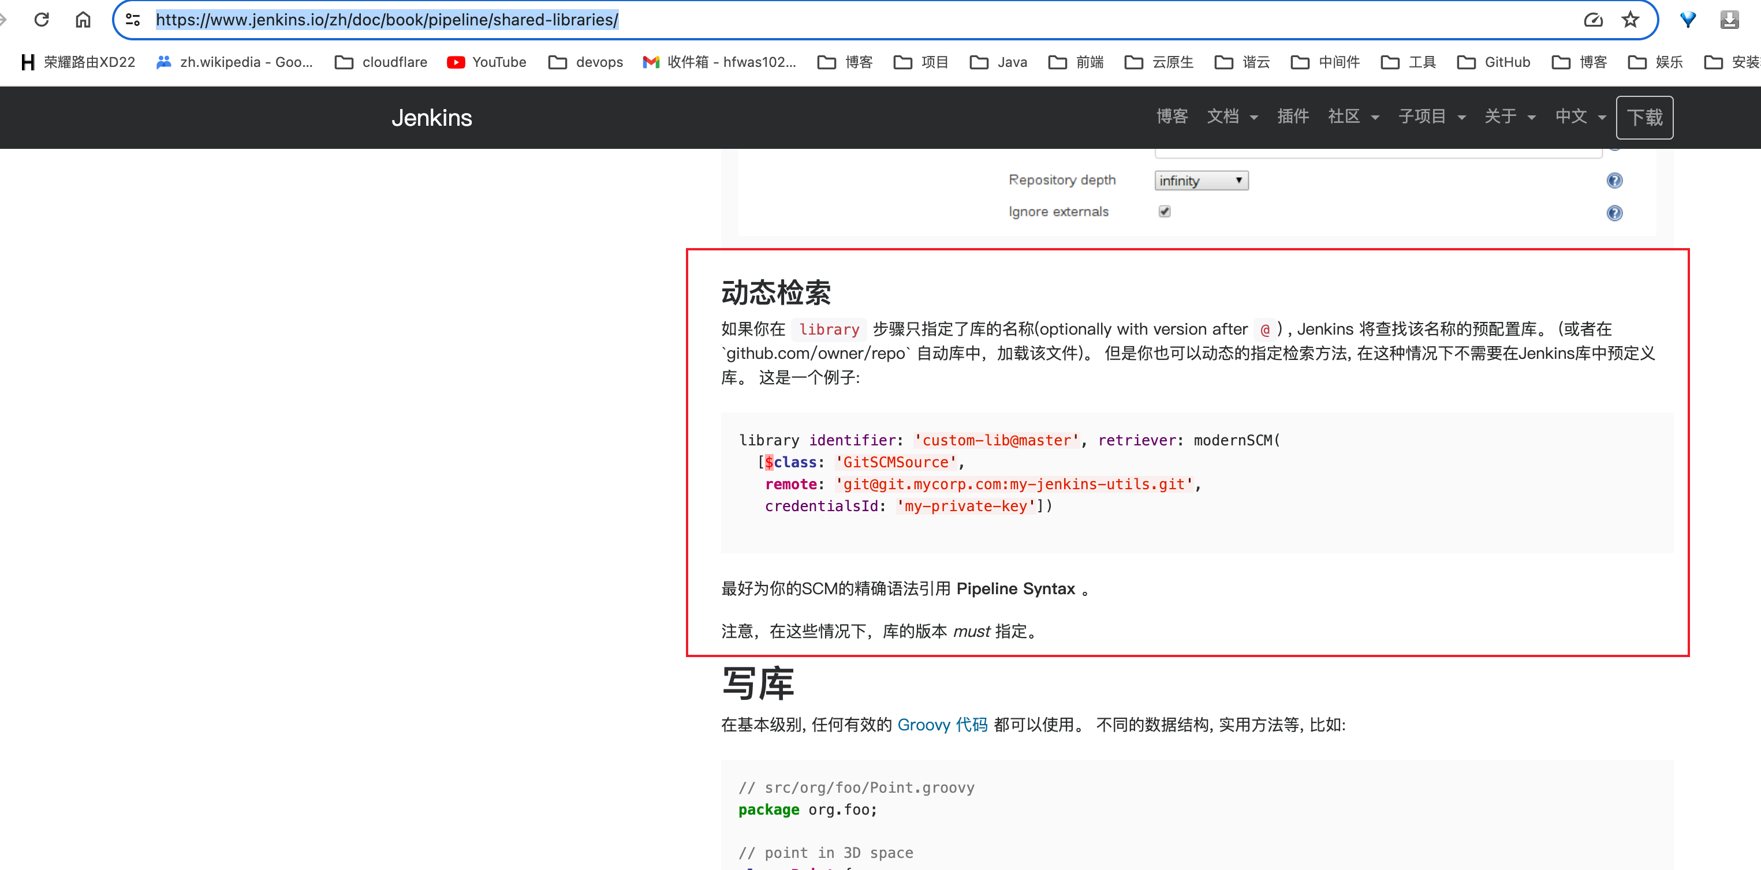Click the 动态检索 heading

[776, 292]
